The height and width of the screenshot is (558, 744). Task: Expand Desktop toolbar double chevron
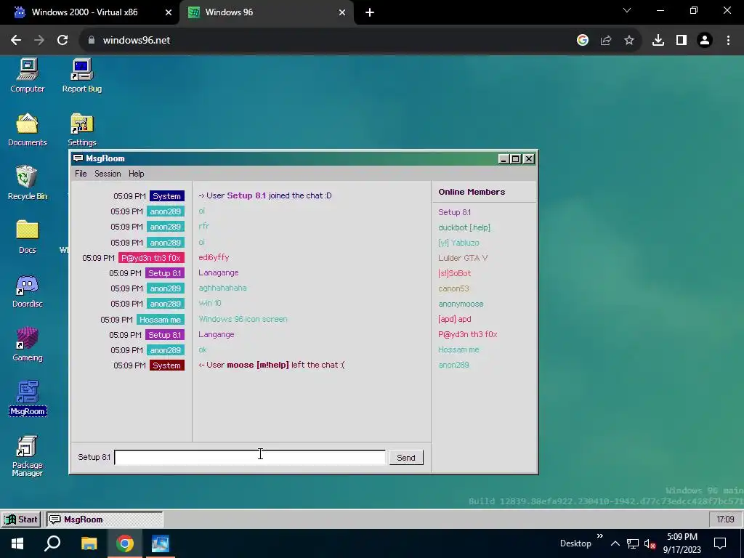coord(599,536)
